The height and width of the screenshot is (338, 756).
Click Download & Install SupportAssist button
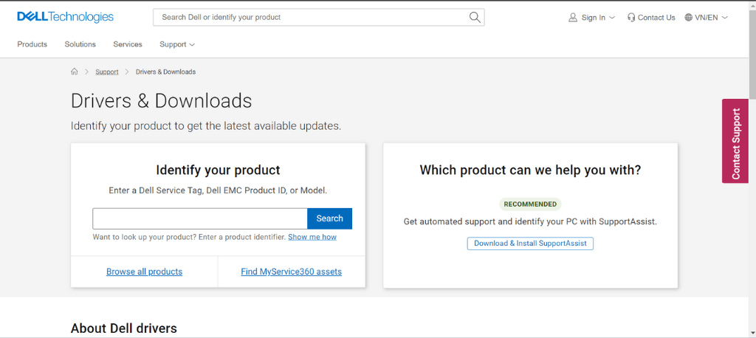pos(530,244)
